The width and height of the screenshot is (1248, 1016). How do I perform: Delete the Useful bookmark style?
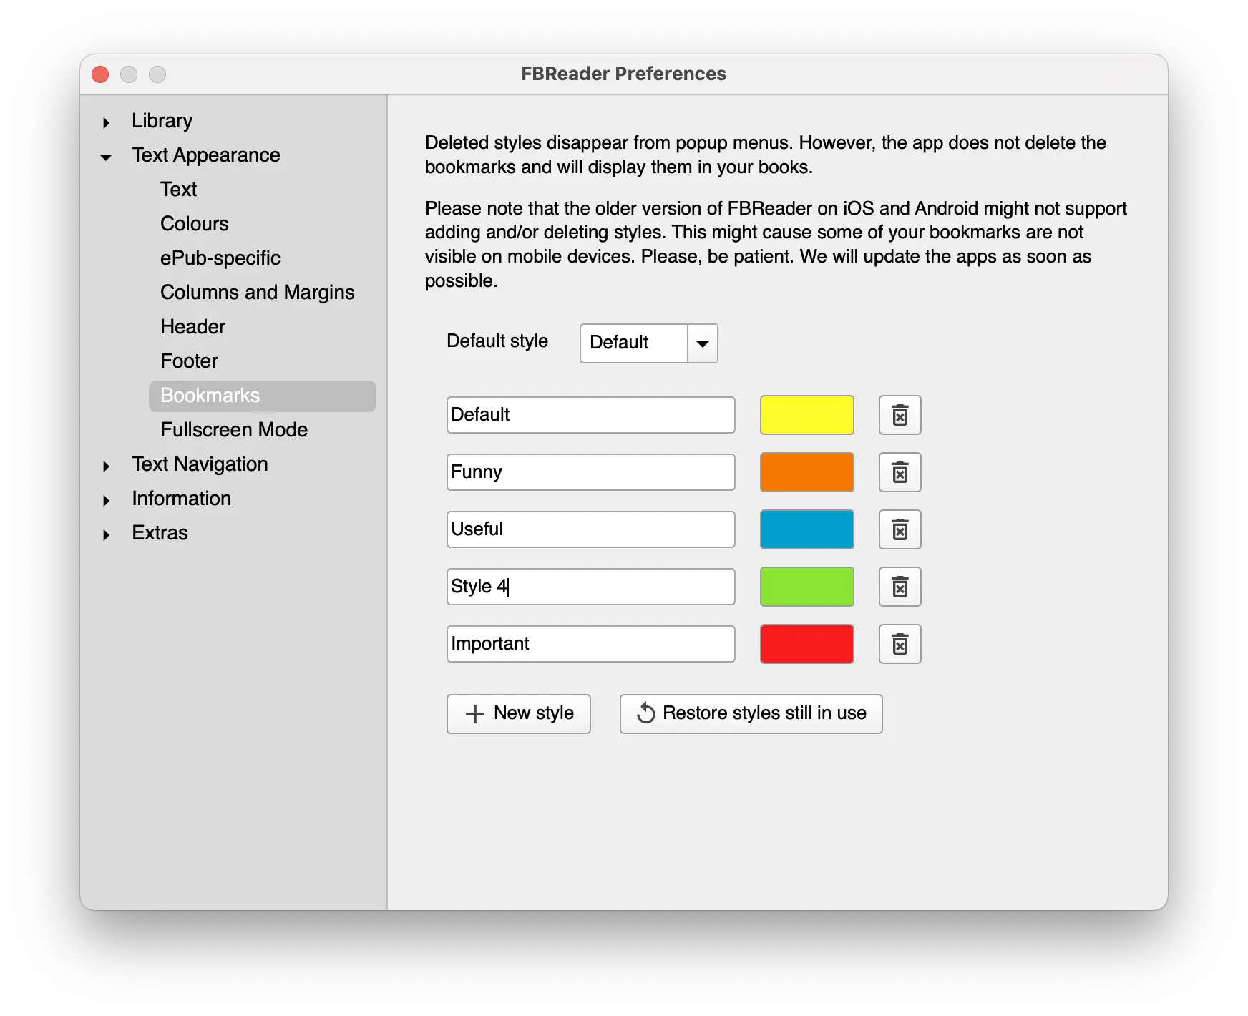point(900,529)
